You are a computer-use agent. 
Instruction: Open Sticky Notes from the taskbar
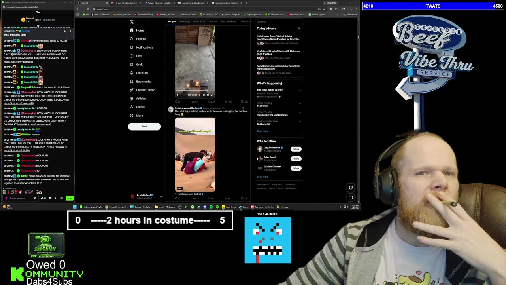point(229,207)
